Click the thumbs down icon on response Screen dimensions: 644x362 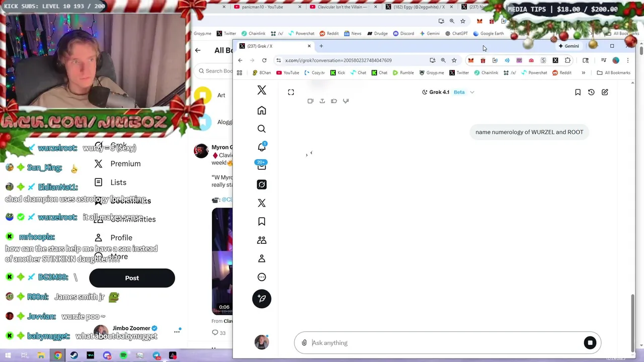pyautogui.click(x=346, y=101)
